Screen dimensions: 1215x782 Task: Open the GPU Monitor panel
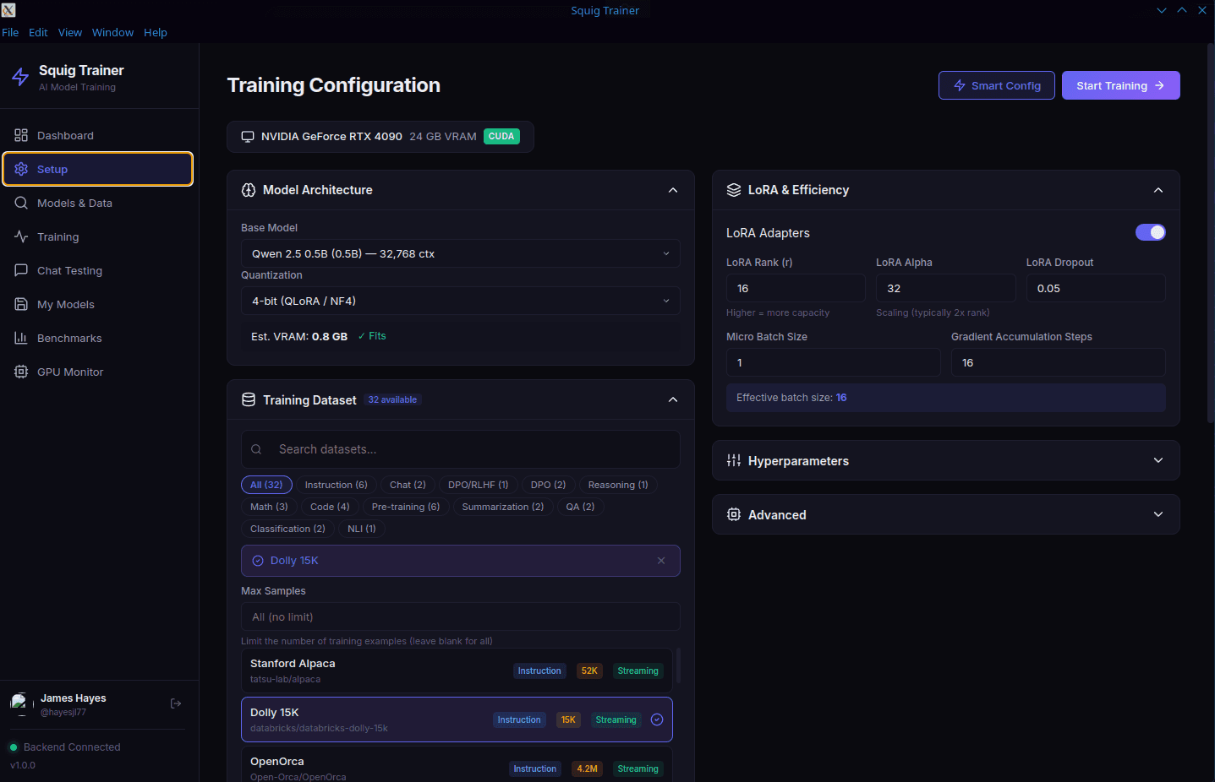(x=20, y=372)
